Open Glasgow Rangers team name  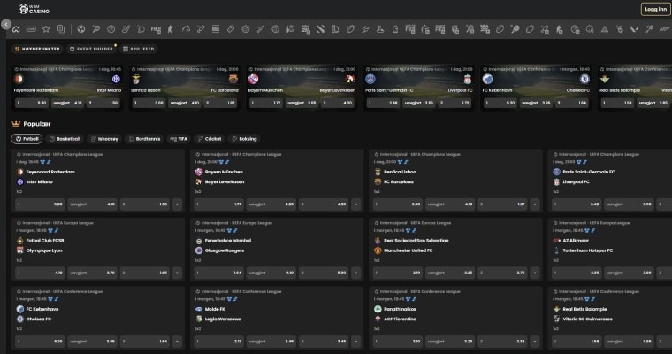(x=224, y=250)
